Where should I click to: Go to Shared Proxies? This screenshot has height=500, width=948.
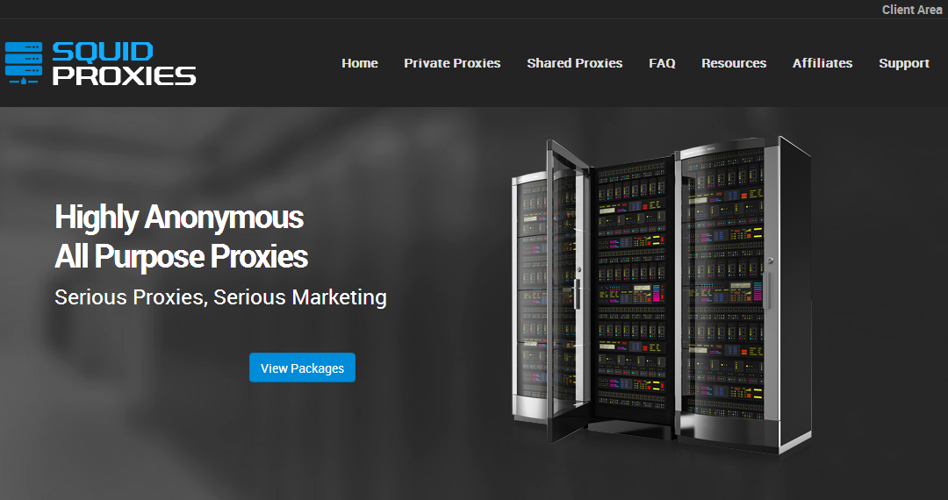(x=574, y=63)
